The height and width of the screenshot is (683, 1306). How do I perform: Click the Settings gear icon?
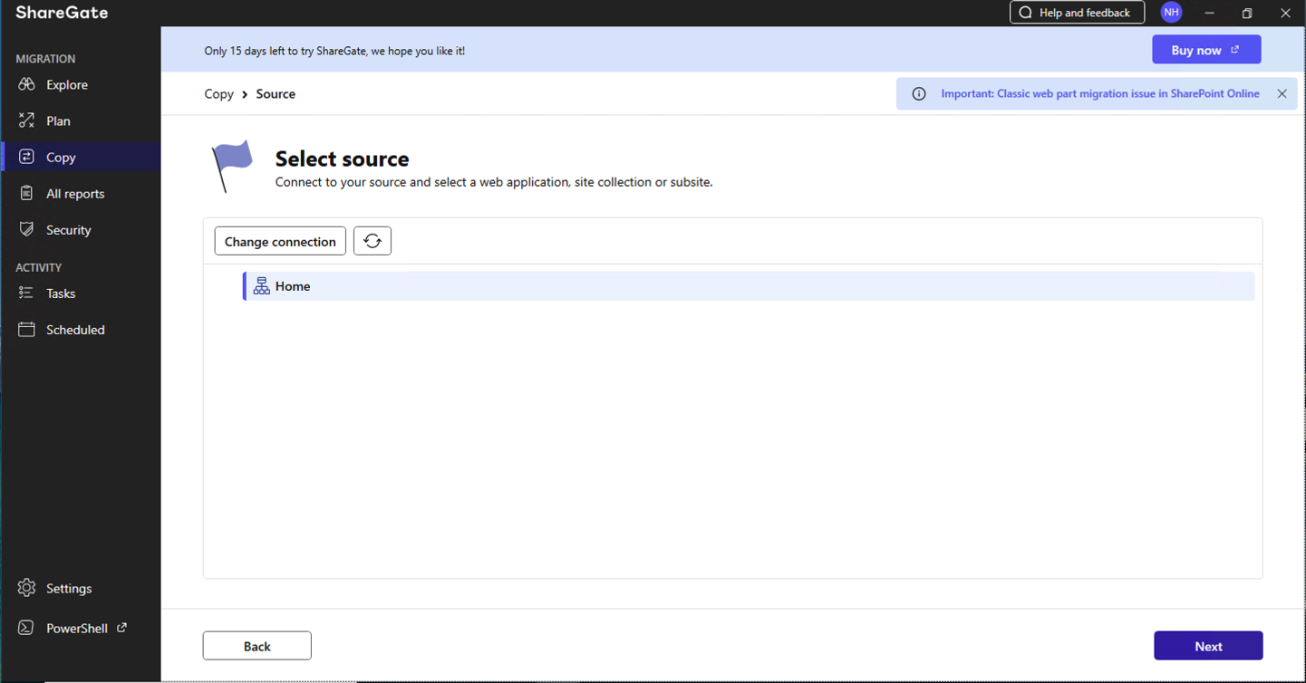pos(27,588)
